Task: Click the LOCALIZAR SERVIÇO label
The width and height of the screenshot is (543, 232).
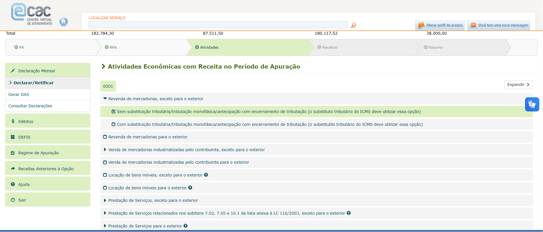Action: pos(107,18)
